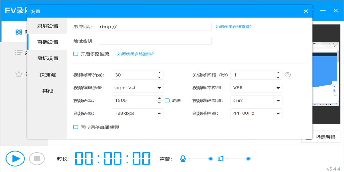Click the speaker icon near volume slider
The image size is (344, 172).
221,158
